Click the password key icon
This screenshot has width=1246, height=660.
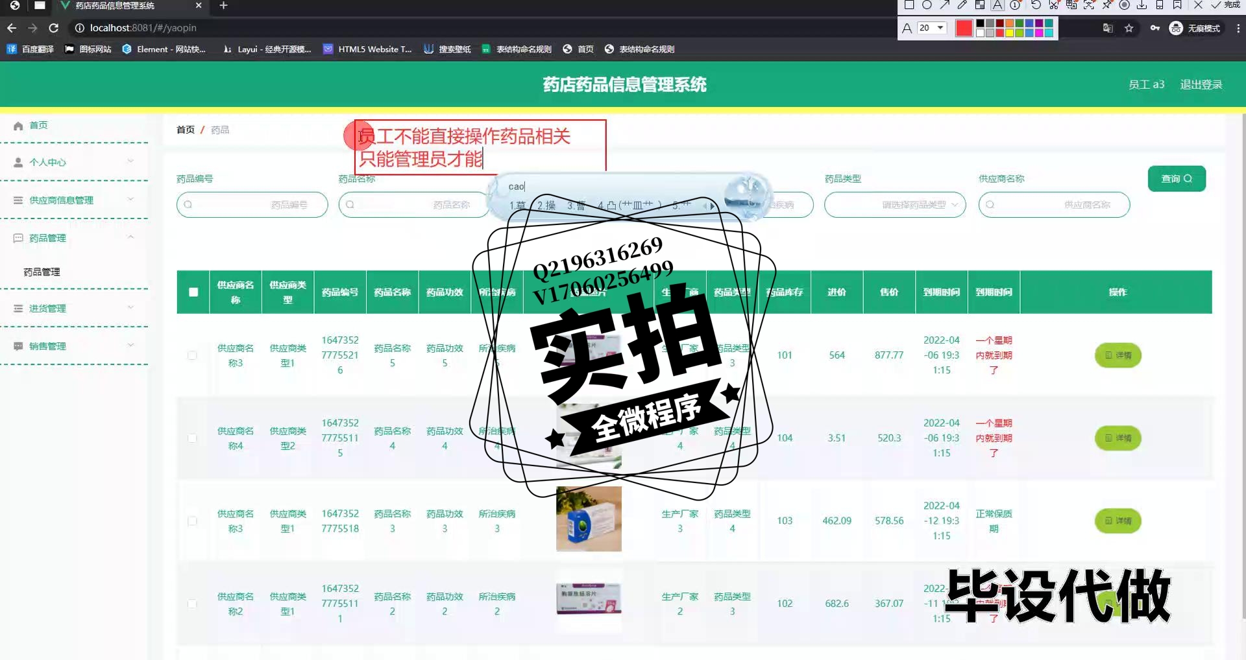coord(1154,28)
